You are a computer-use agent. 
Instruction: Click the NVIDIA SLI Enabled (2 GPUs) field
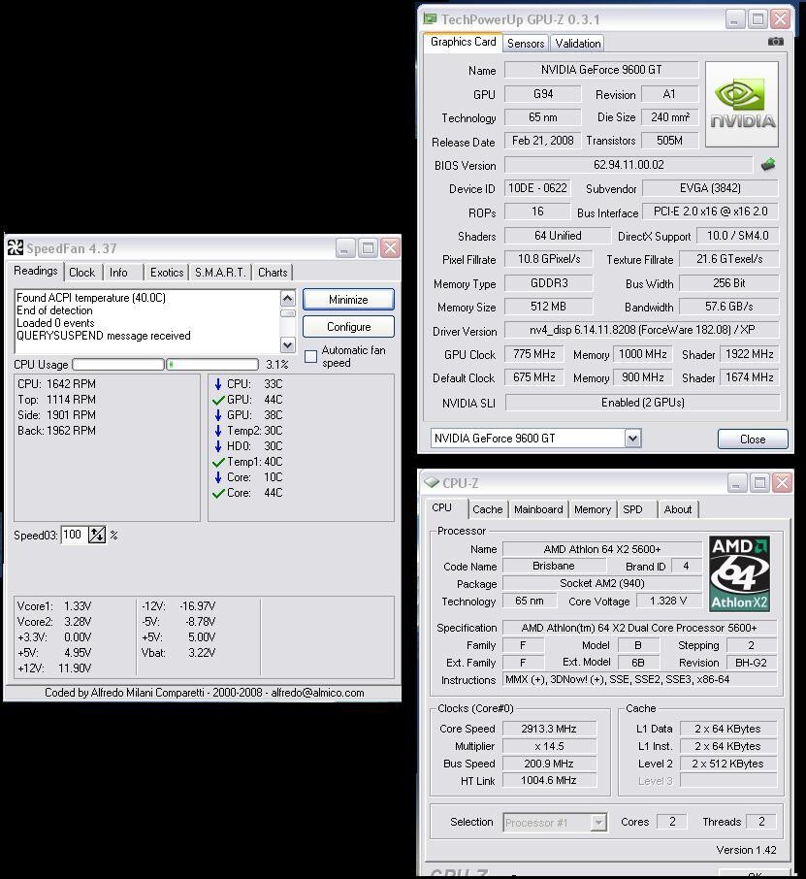click(x=642, y=403)
